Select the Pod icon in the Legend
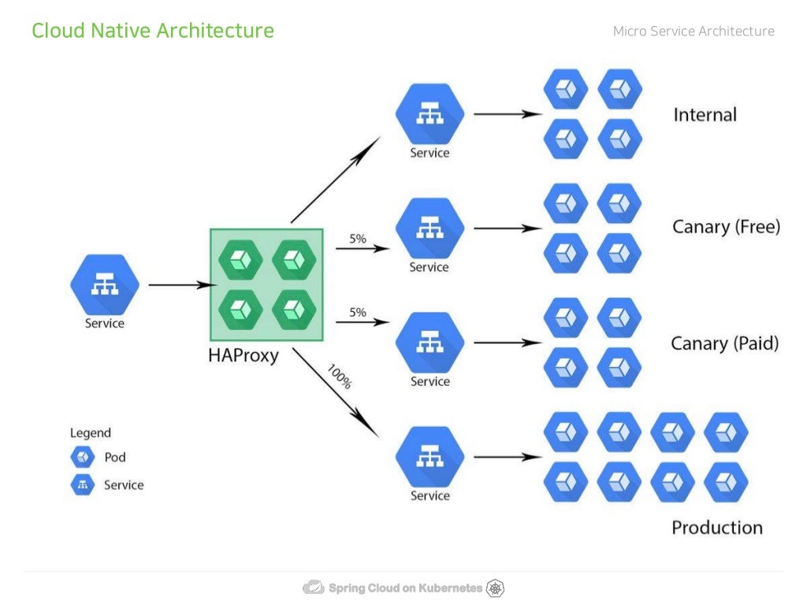 click(82, 456)
